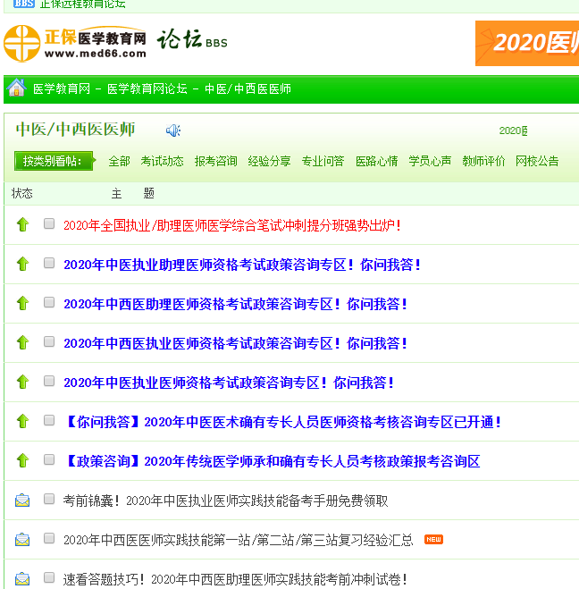This screenshot has width=579, height=589.
Task: Open 2020年中医执业助理医师资格考试 thread
Action: coord(241,265)
